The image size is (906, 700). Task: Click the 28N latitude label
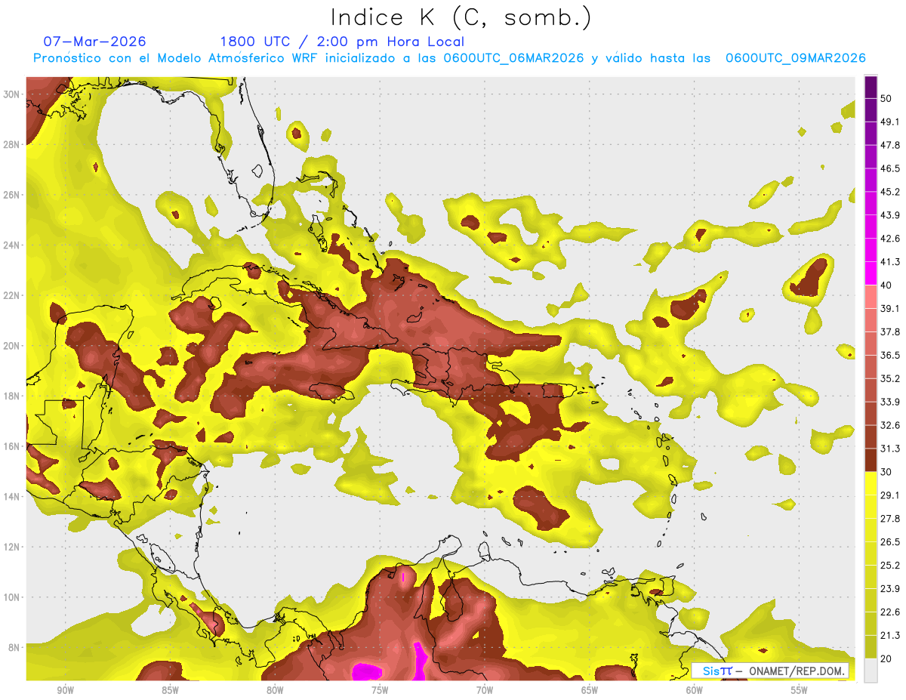[12, 143]
